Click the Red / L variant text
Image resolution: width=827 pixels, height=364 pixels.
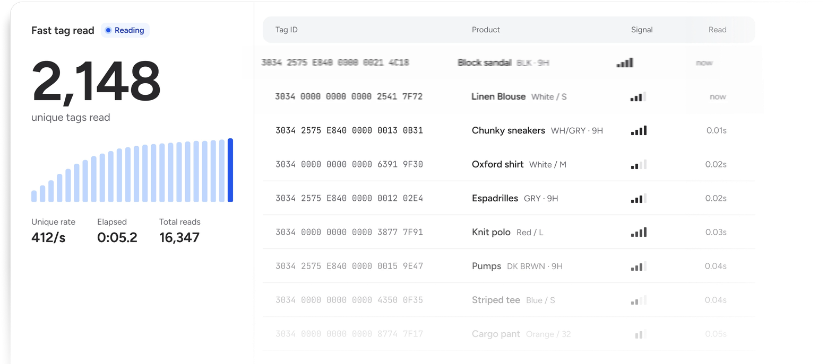tap(530, 232)
